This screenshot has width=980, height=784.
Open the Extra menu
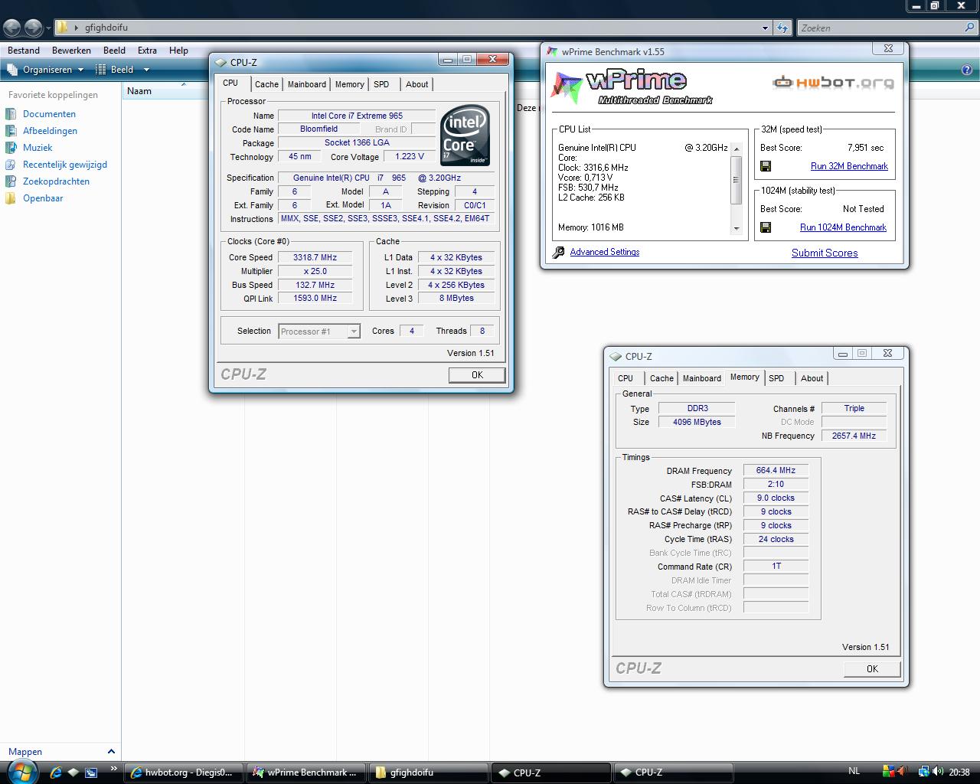(147, 51)
